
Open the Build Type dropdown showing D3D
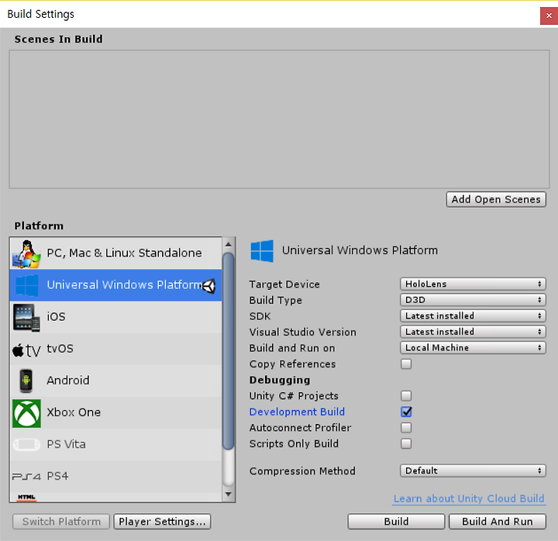click(473, 300)
